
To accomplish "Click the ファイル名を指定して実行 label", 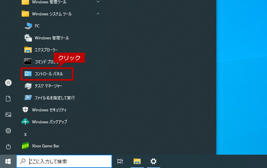I will coord(55,98).
